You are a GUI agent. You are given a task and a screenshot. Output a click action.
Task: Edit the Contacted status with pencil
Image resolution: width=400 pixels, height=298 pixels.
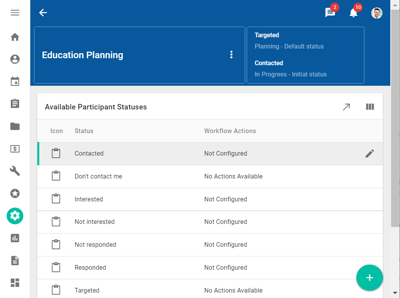(370, 154)
